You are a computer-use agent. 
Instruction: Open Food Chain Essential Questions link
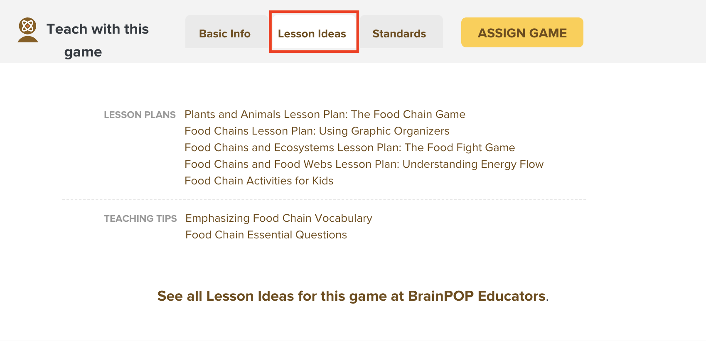(x=266, y=235)
